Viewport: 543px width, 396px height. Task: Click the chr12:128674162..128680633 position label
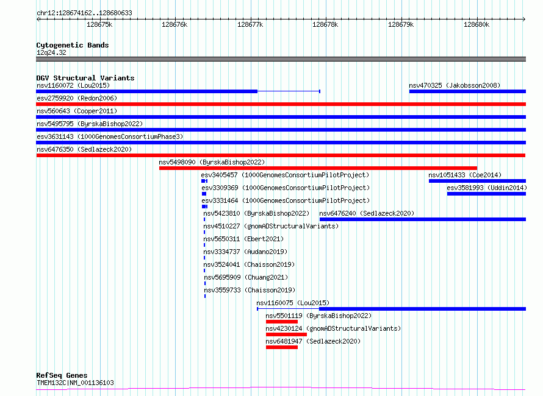point(84,13)
